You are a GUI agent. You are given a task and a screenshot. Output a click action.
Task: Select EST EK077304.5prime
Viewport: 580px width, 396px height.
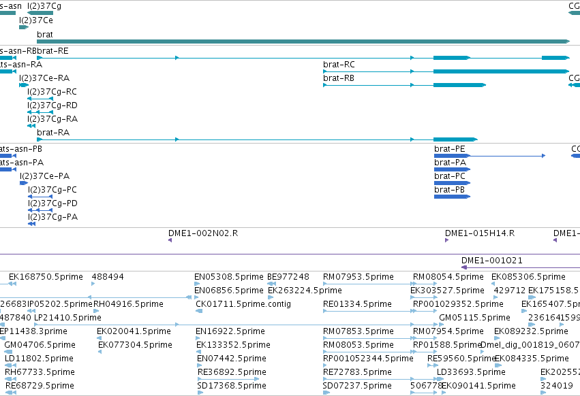tap(136, 345)
